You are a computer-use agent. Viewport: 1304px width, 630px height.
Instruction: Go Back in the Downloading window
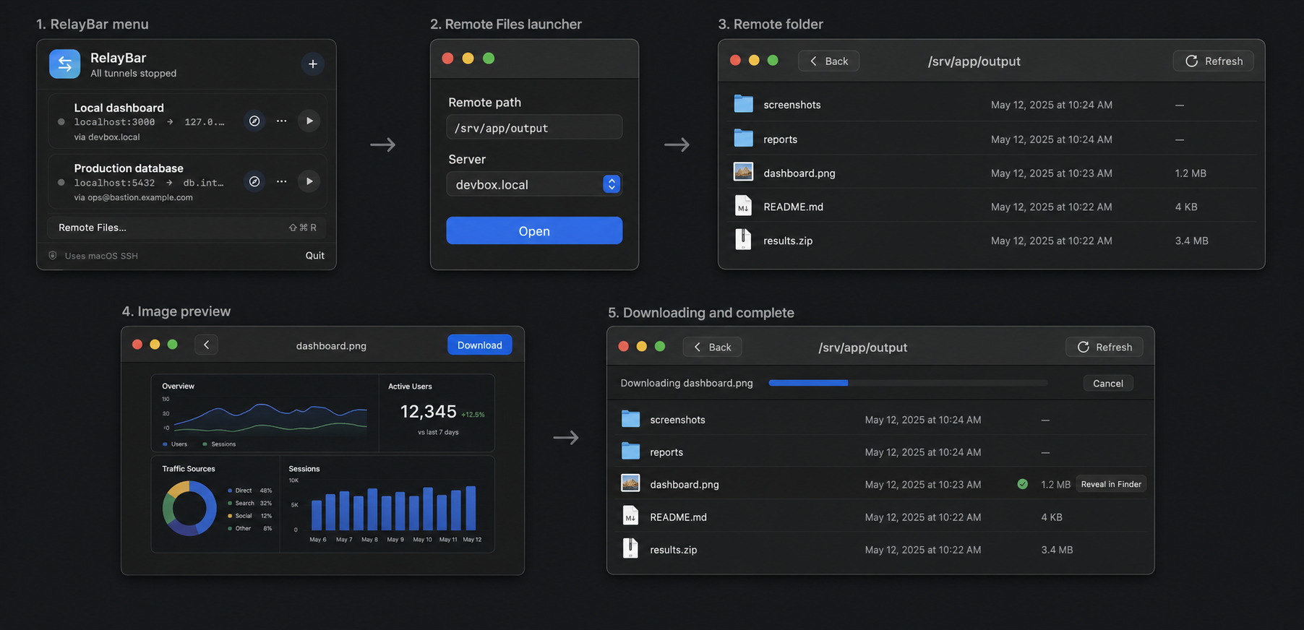click(x=712, y=347)
